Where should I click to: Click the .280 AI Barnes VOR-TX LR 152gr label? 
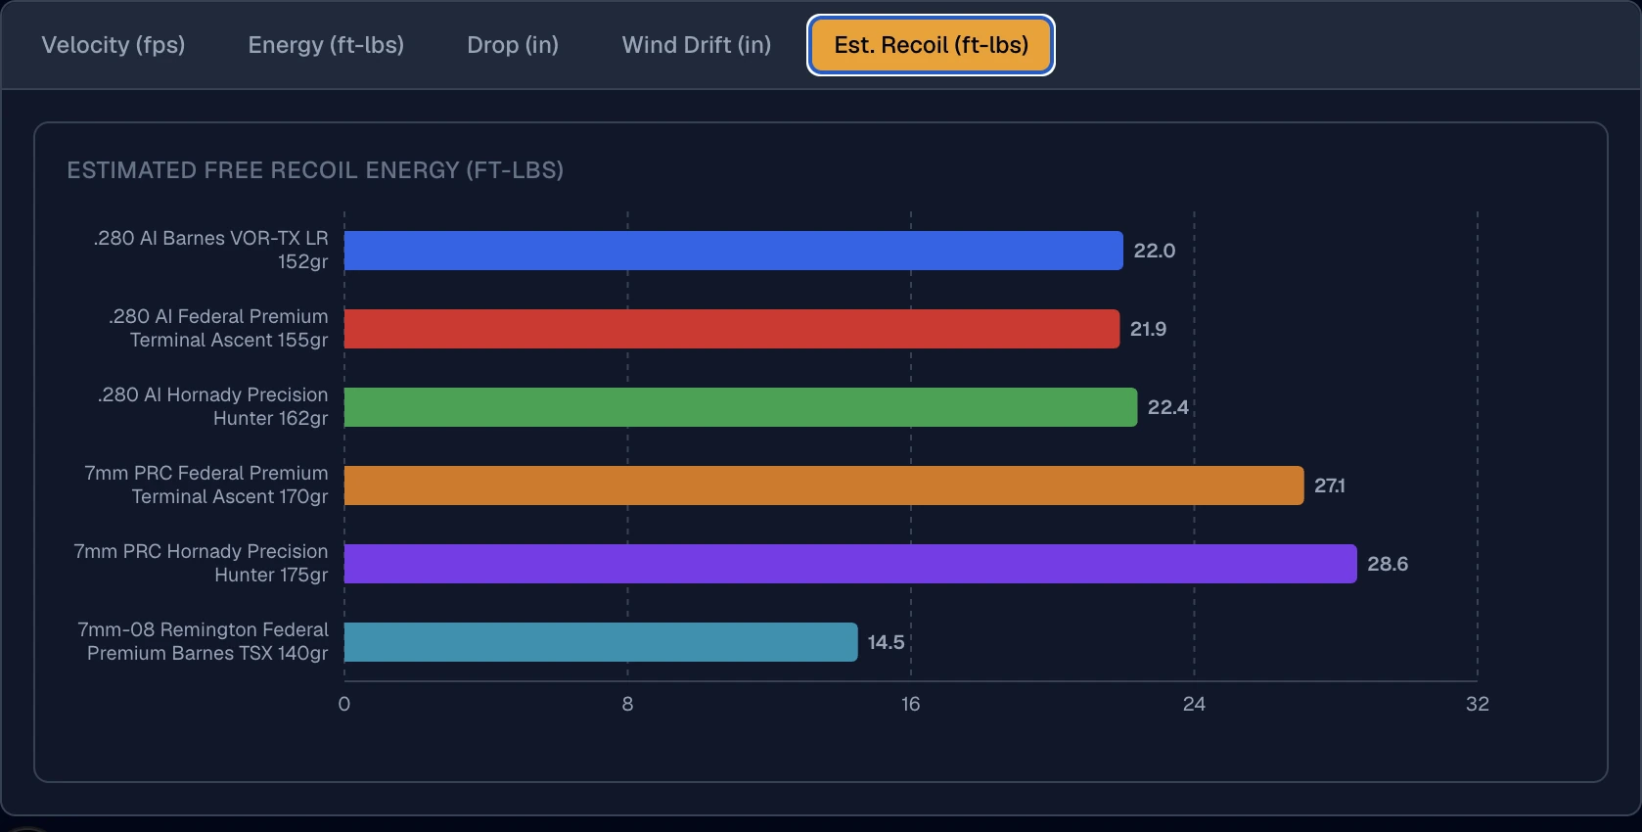pos(210,250)
